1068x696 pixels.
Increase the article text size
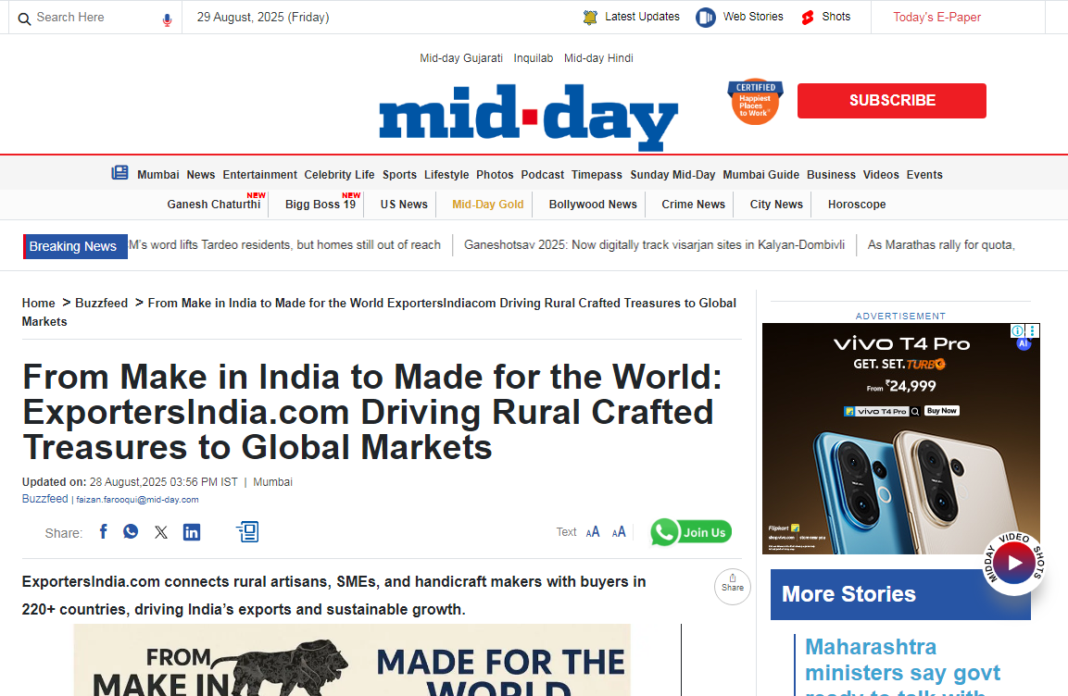coord(593,532)
